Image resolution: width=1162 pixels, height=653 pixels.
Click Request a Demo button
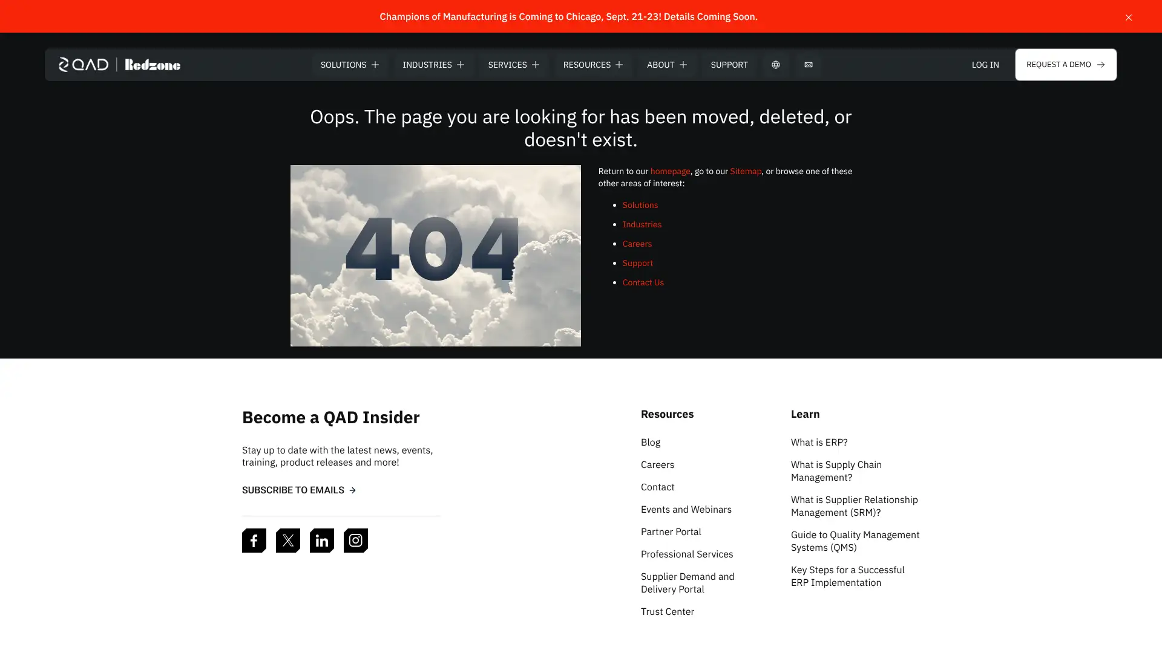[x=1066, y=65]
